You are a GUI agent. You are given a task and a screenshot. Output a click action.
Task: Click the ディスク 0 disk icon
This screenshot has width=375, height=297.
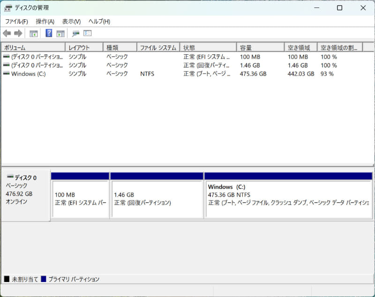(10, 177)
